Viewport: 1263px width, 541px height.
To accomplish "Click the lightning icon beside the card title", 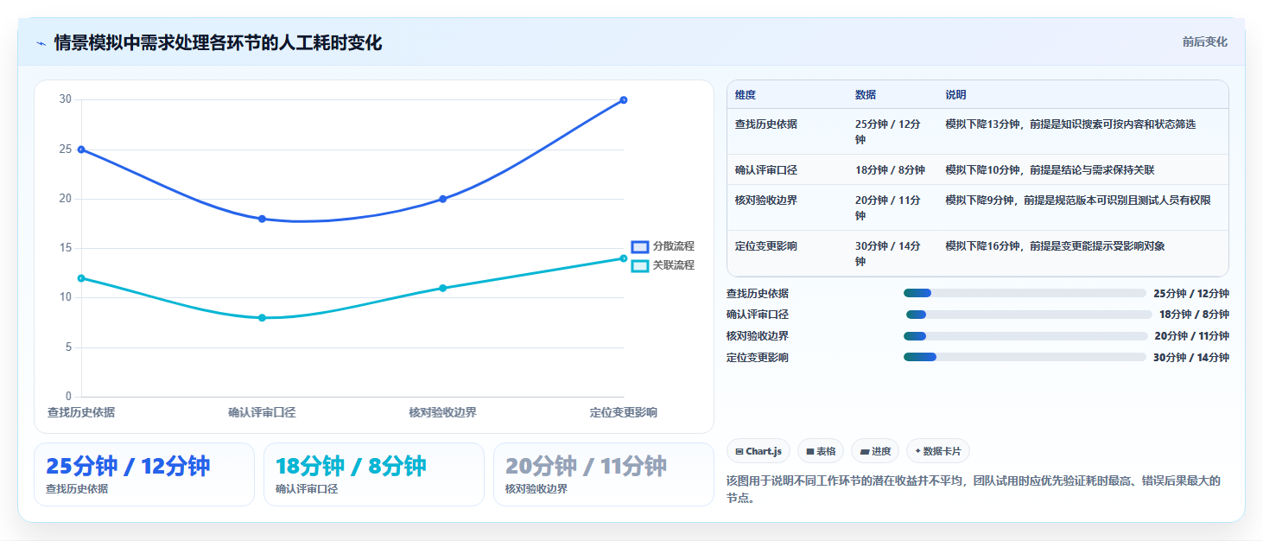I will point(41,43).
